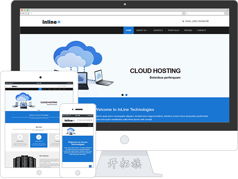Click the Welcome to InLine Technologies heading on phone
The width and height of the screenshot is (238, 179).
click(78, 143)
